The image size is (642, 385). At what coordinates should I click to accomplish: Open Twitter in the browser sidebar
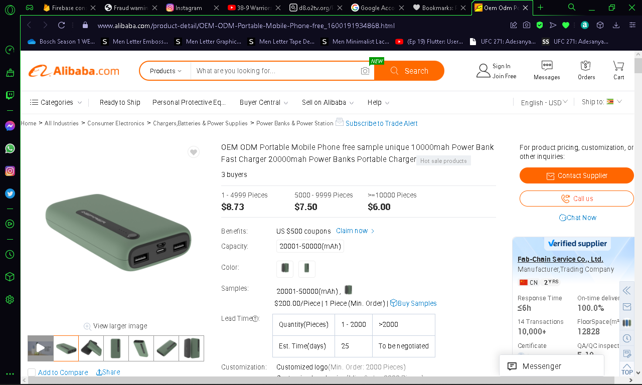point(10,194)
